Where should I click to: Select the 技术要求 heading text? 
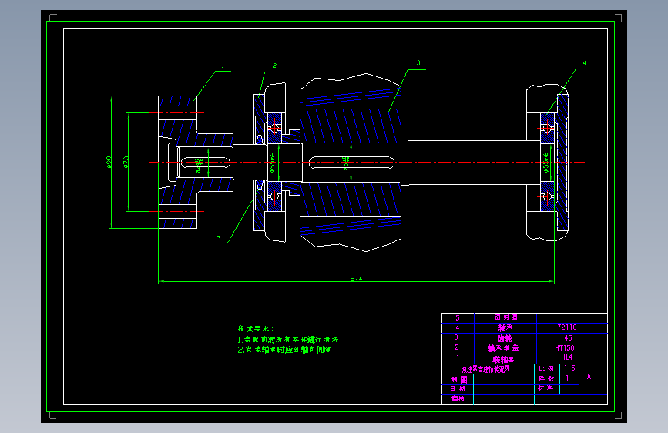pos(256,328)
